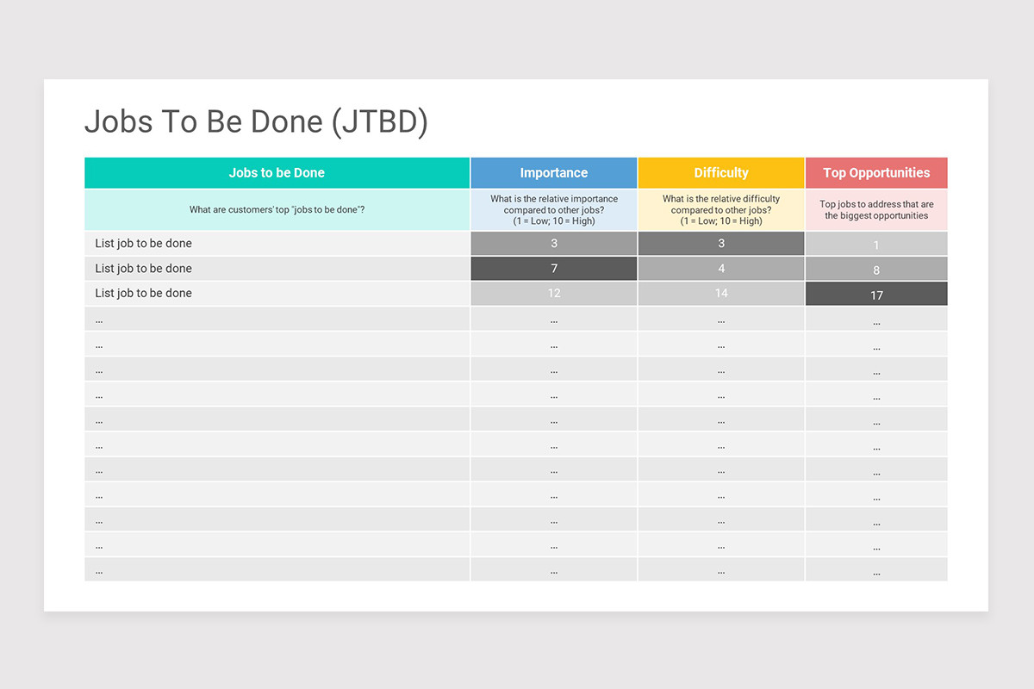The height and width of the screenshot is (689, 1034).
Task: Click the first List job to be done row
Action: click(x=277, y=244)
